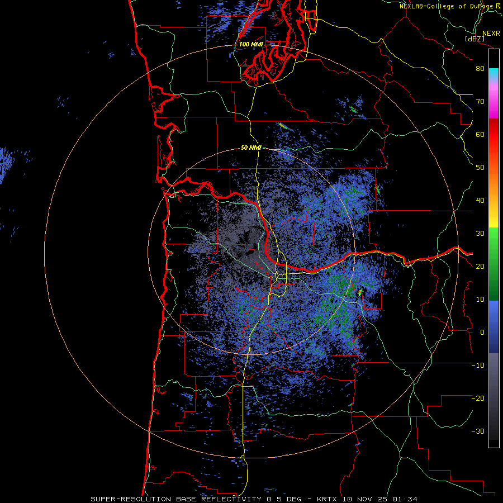Image resolution: width=503 pixels, height=503 pixels.
Task: Click the 60 dBZ scale label
Action: click(480, 135)
